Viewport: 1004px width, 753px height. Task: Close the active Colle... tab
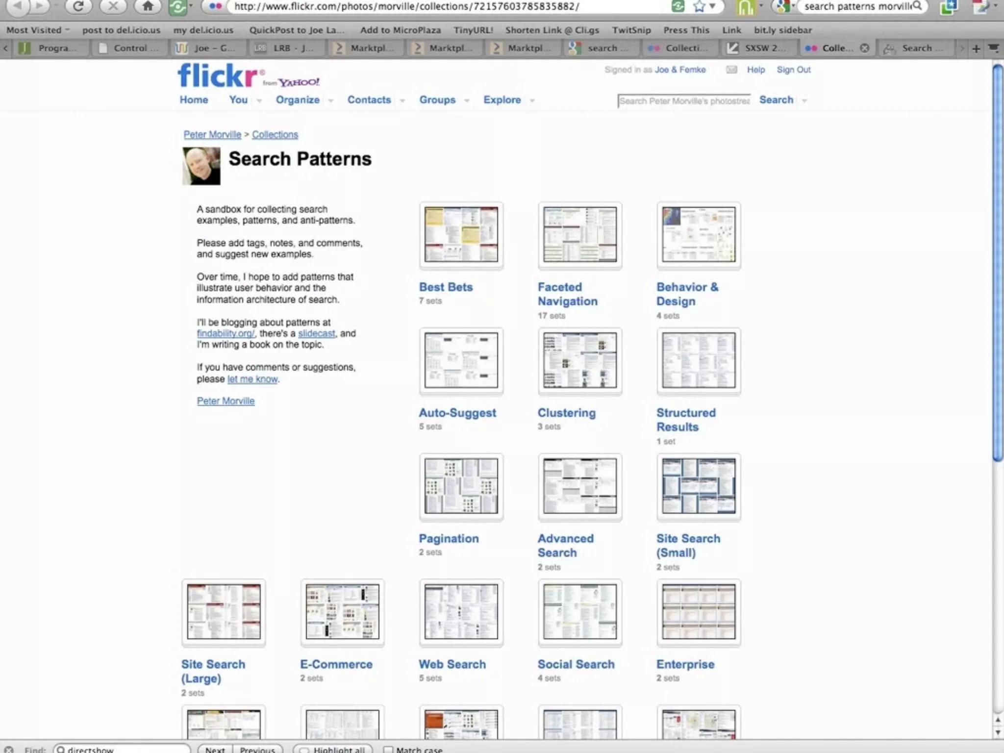(865, 48)
